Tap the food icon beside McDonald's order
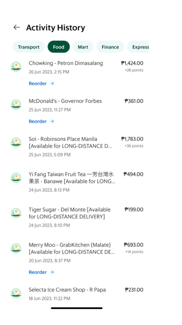This screenshot has width=182, height=325. click(x=16, y=105)
